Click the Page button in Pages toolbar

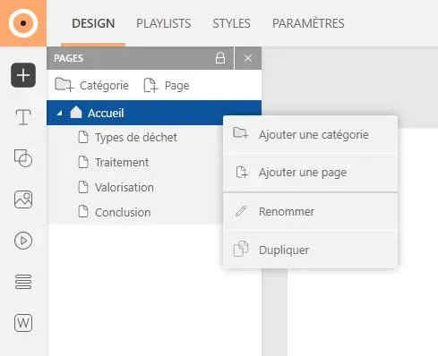click(167, 86)
